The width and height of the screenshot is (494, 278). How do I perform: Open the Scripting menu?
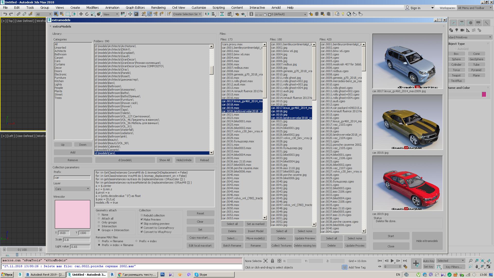tap(218, 8)
